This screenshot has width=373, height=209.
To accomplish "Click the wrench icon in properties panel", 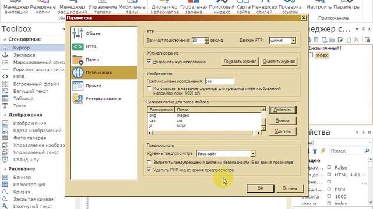I will tap(315, 151).
